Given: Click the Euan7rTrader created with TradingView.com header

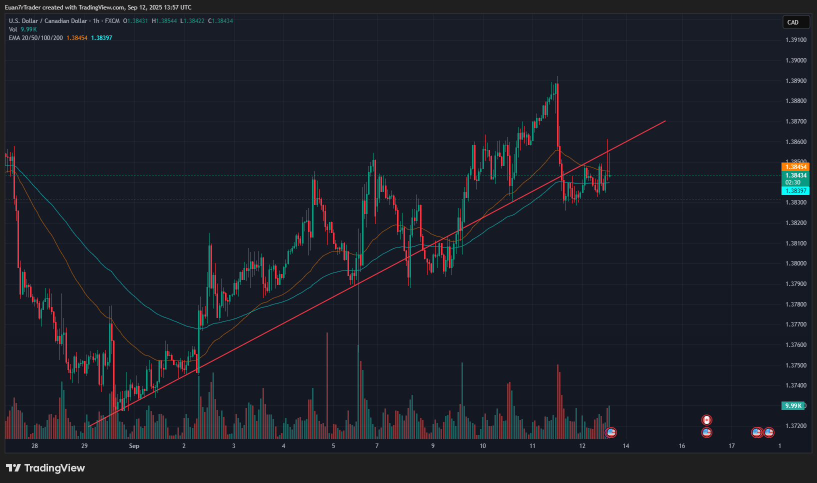Looking at the screenshot, I should 98,7.
